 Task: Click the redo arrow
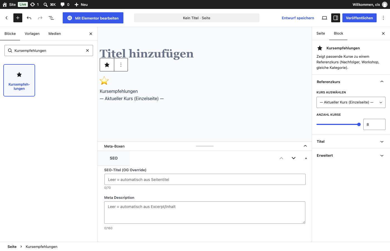coord(40,18)
